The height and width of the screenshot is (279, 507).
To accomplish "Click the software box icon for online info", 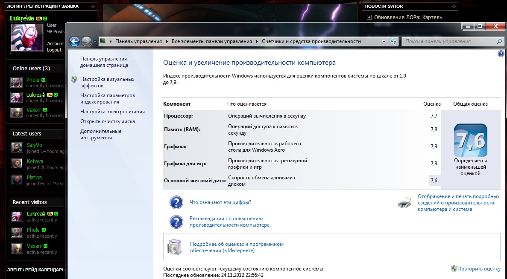I will (176, 247).
